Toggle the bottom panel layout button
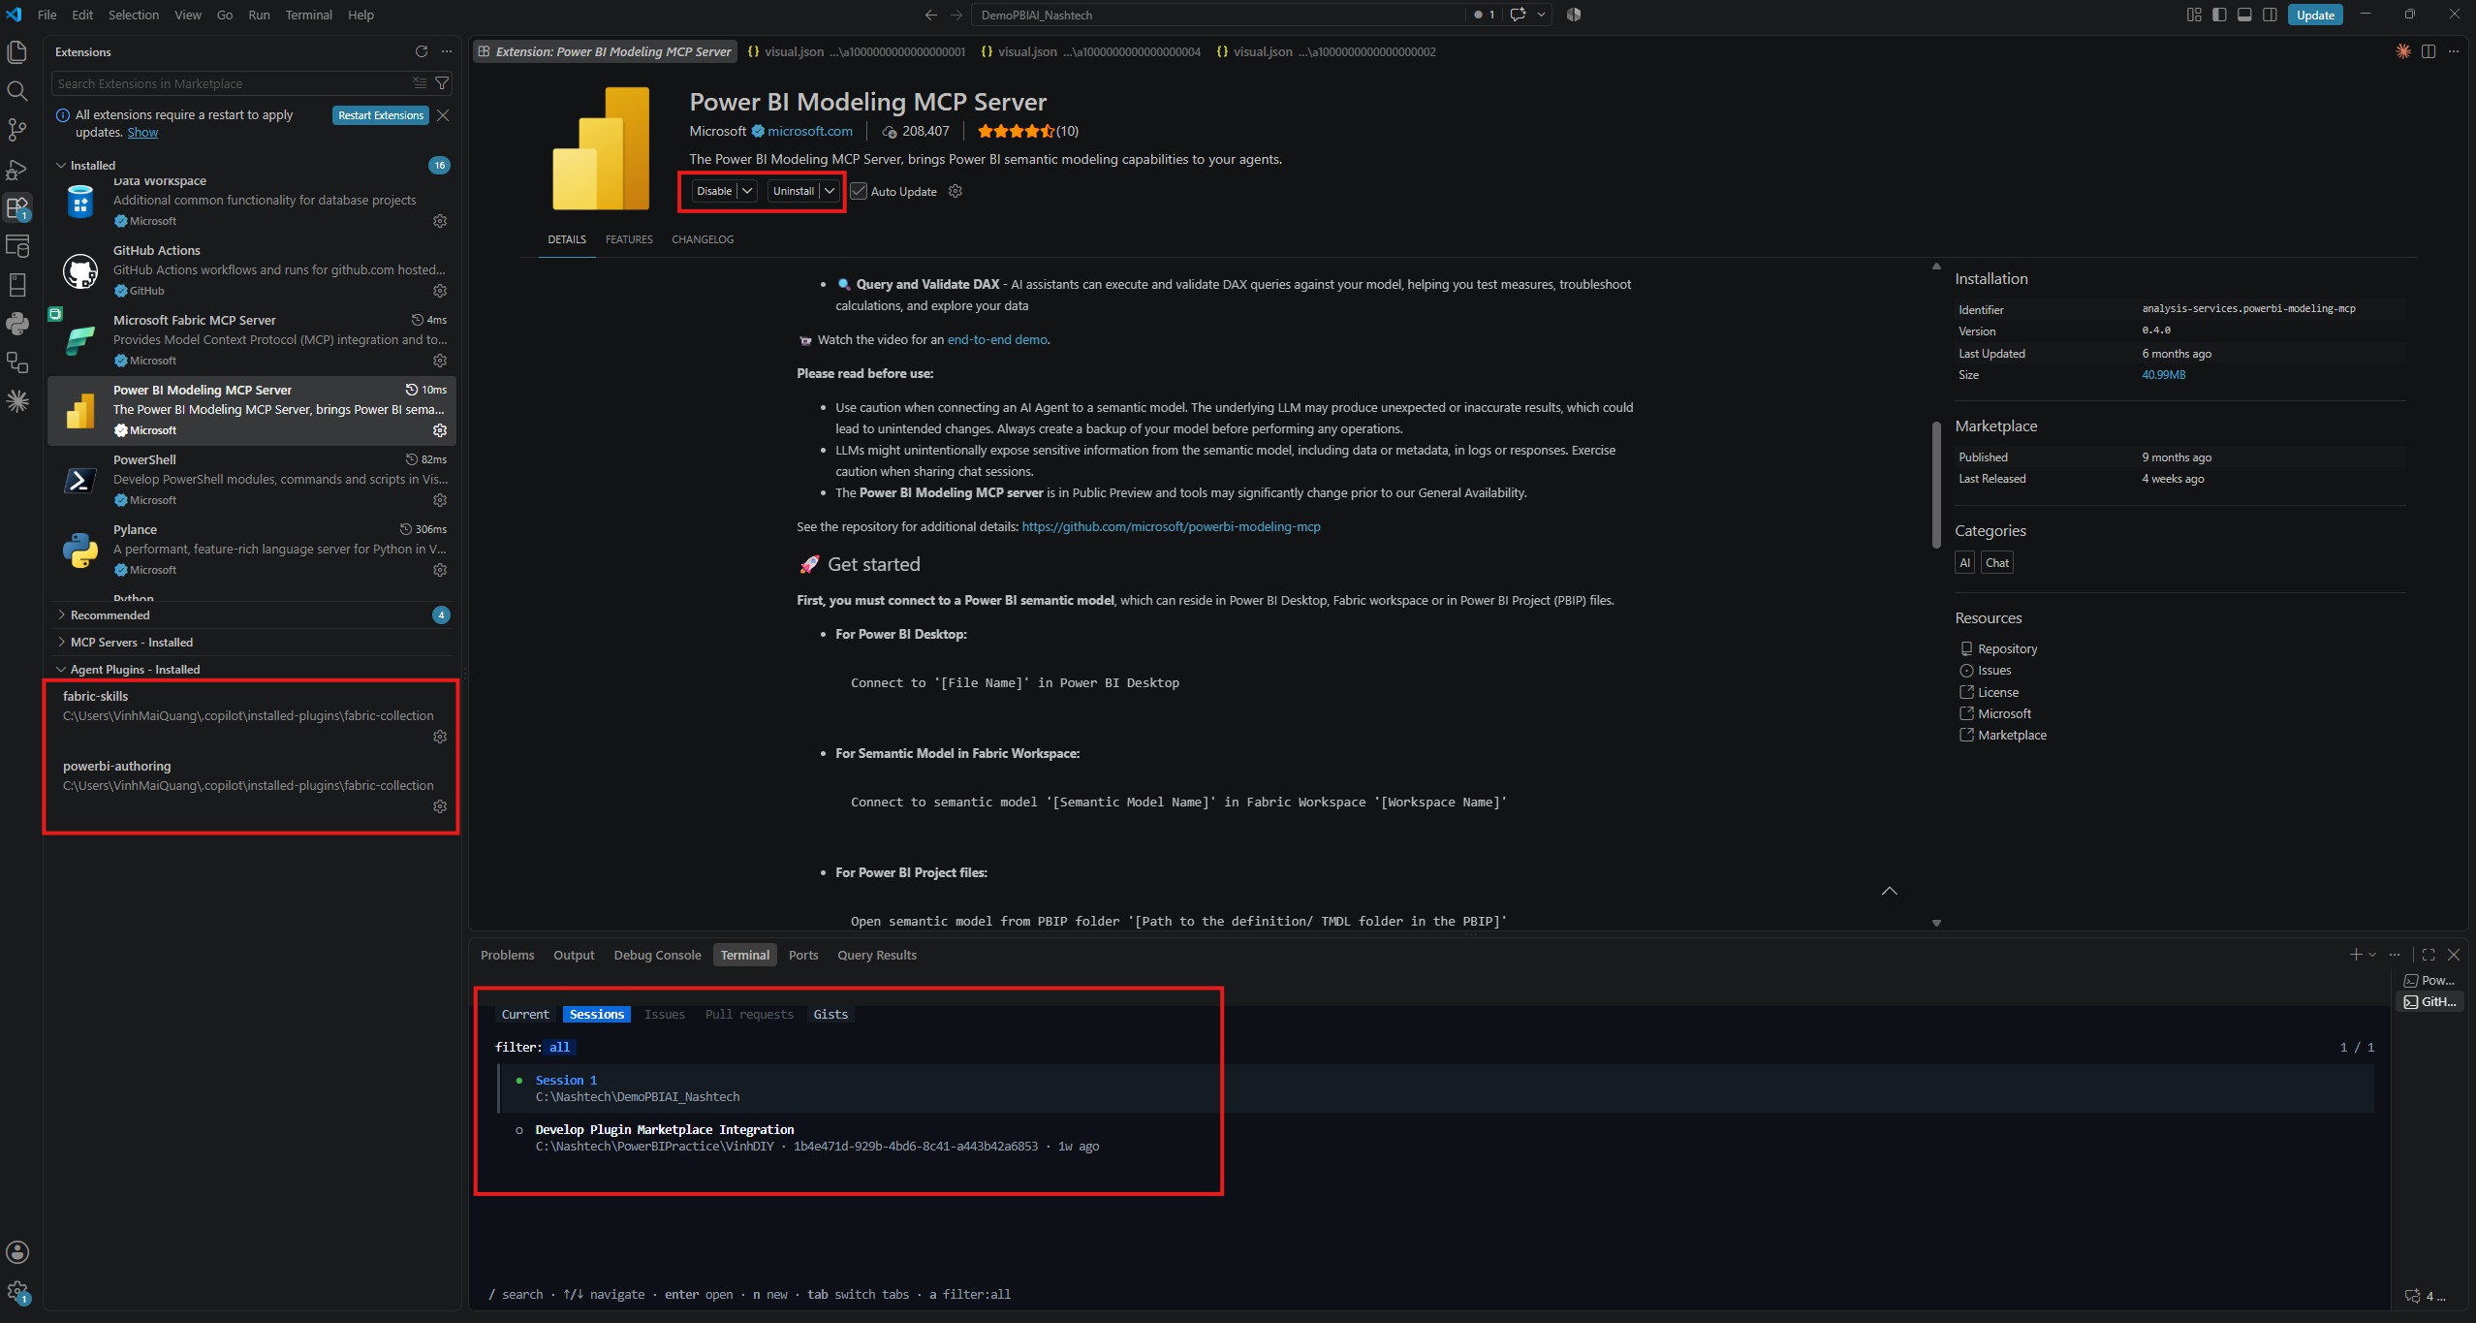The width and height of the screenshot is (2476, 1323). [2244, 15]
